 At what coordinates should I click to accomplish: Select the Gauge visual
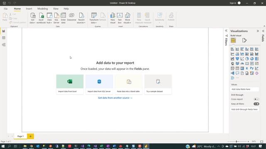coord(242,63)
